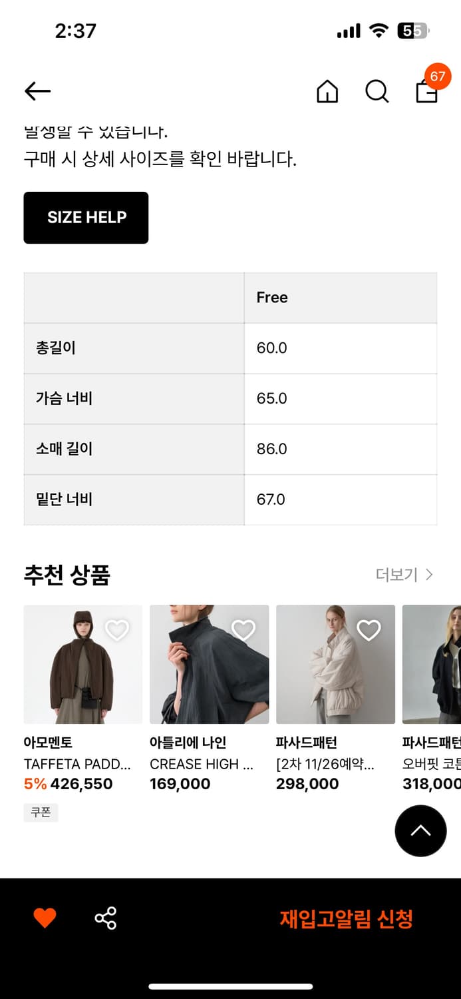Select the 아틀리에 나인 brand name

pos(188,742)
